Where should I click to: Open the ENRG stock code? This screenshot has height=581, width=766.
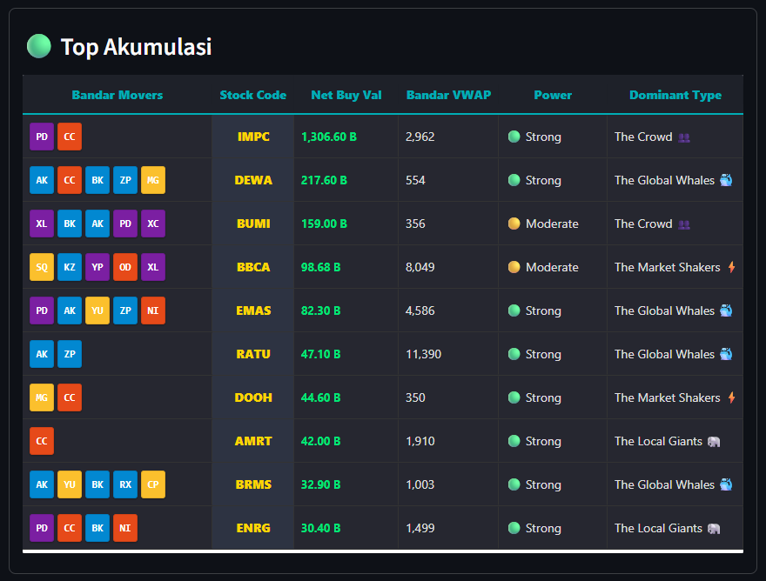pos(253,528)
